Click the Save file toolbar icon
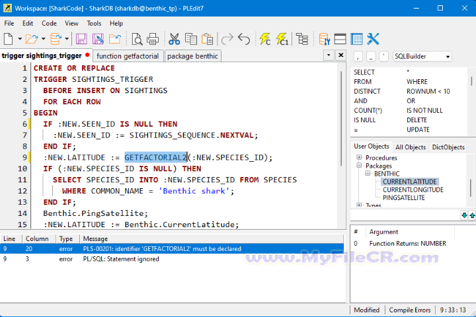This screenshot has height=317, width=476. point(81,39)
